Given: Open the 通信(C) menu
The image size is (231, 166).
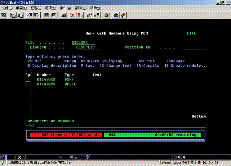Looking at the screenshot, I should click(x=50, y=8).
